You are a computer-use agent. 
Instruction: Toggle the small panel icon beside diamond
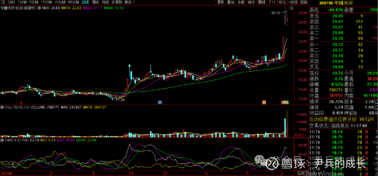[x=291, y=8]
